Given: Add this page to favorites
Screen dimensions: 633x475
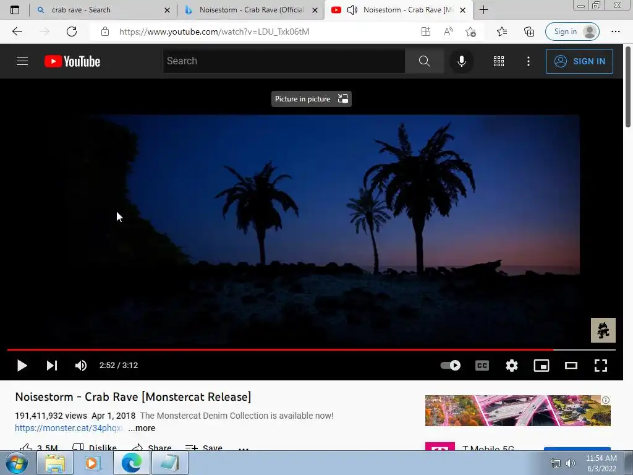Looking at the screenshot, I should [x=470, y=32].
